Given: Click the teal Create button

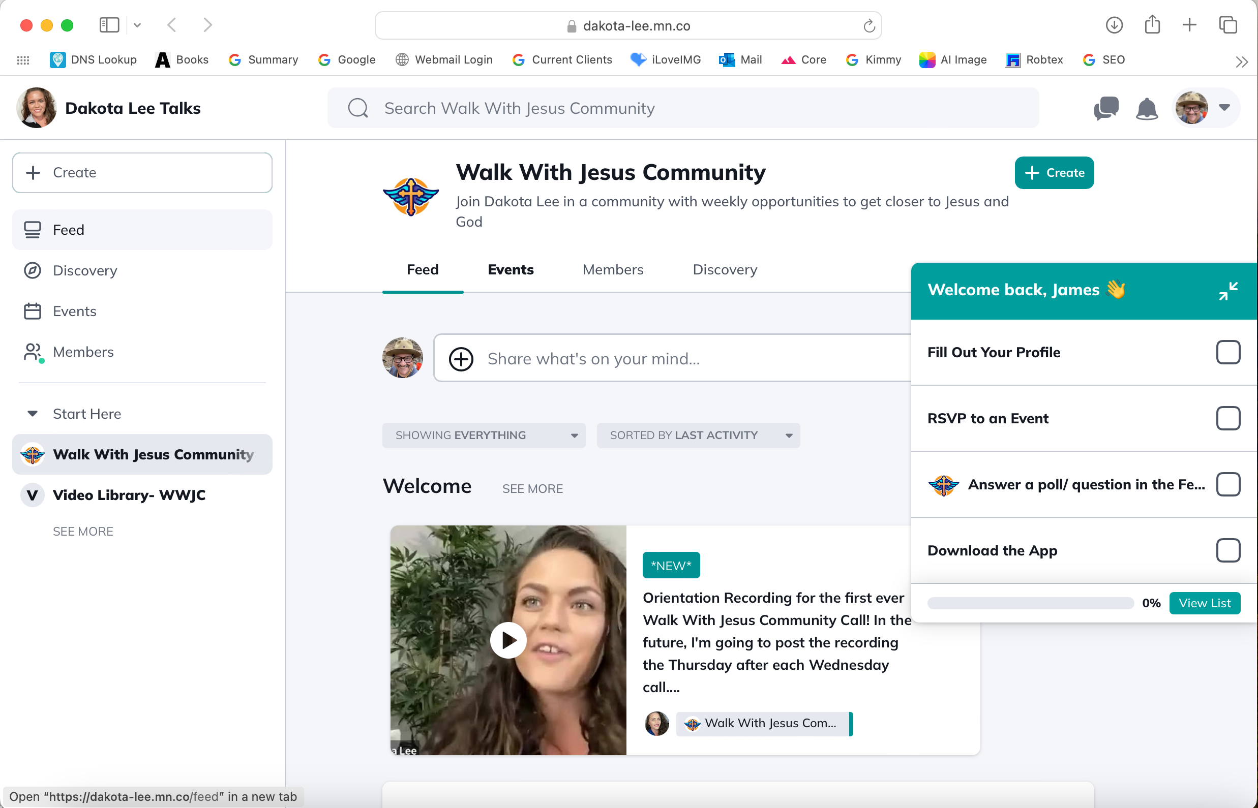Looking at the screenshot, I should pos(1054,173).
